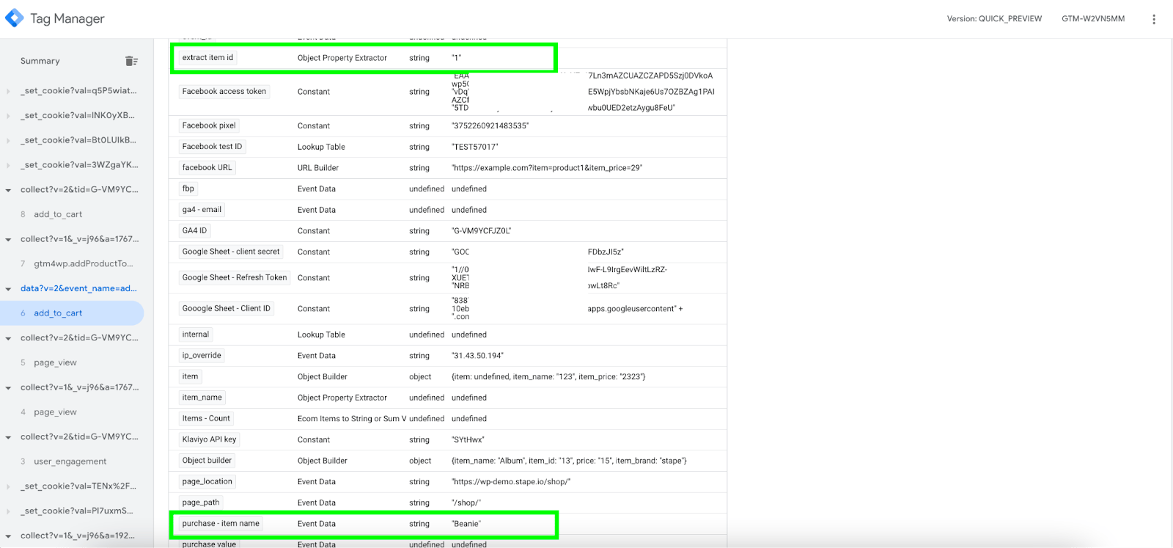Click the page_path value "/shop/"
1173x548 pixels.
tap(466, 503)
